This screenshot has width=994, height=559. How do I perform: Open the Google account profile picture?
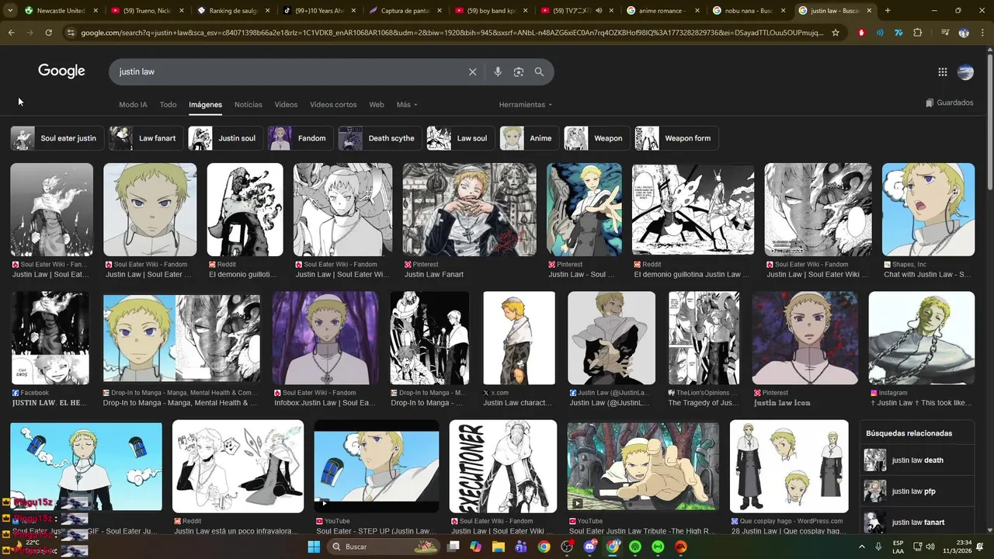tap(965, 72)
